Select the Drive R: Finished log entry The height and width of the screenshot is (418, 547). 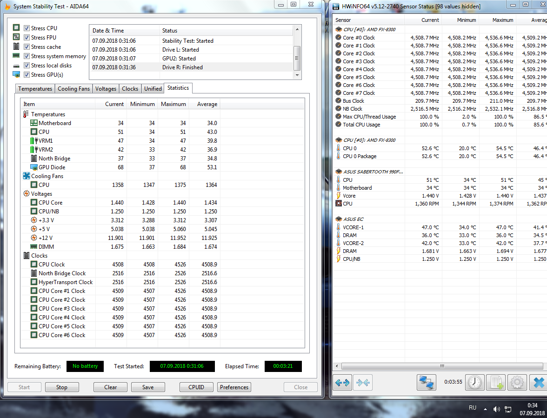[192, 67]
